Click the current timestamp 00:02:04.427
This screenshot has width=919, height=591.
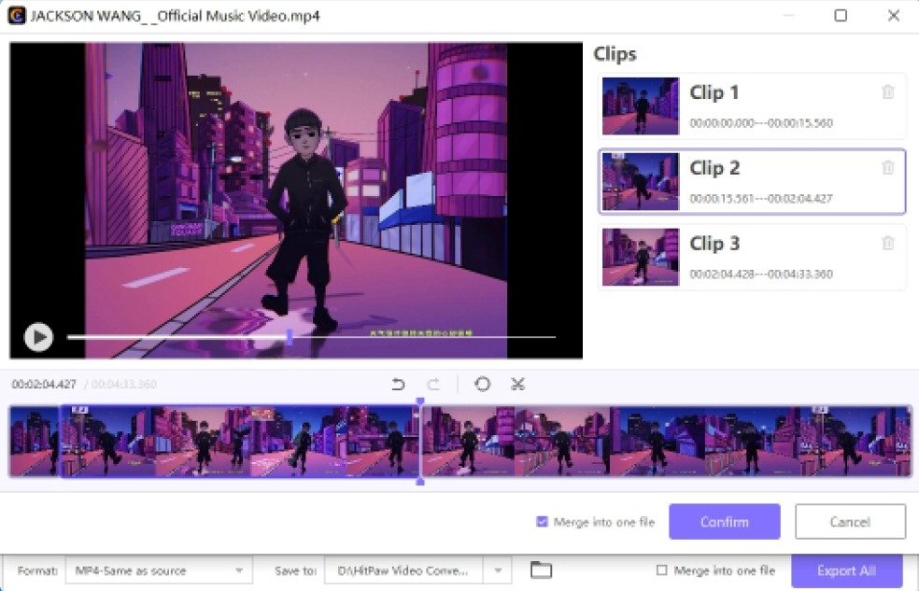(44, 385)
